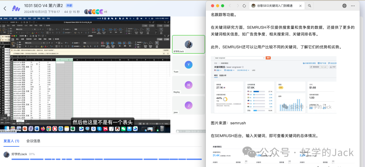The height and width of the screenshot is (167, 365).
Task: Select column H header in the spreadsheet
Action: (77, 60)
